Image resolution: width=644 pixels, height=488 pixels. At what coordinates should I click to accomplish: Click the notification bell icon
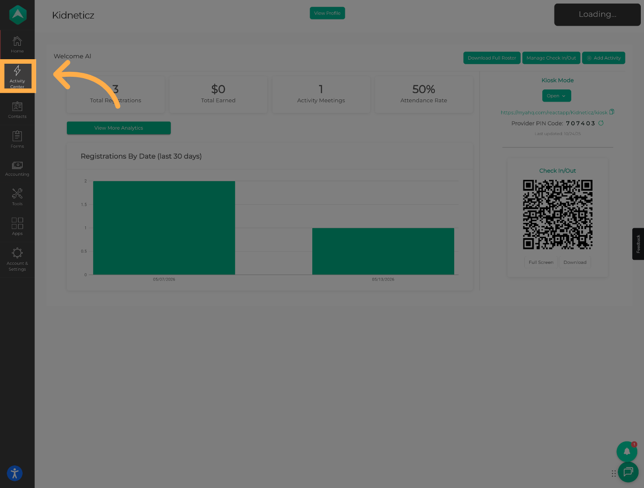coord(627,451)
